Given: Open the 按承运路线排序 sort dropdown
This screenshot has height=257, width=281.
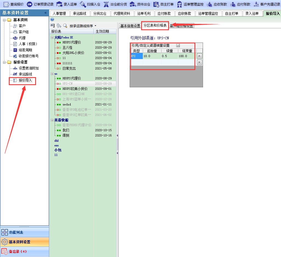Looking at the screenshot, I should pos(83,26).
